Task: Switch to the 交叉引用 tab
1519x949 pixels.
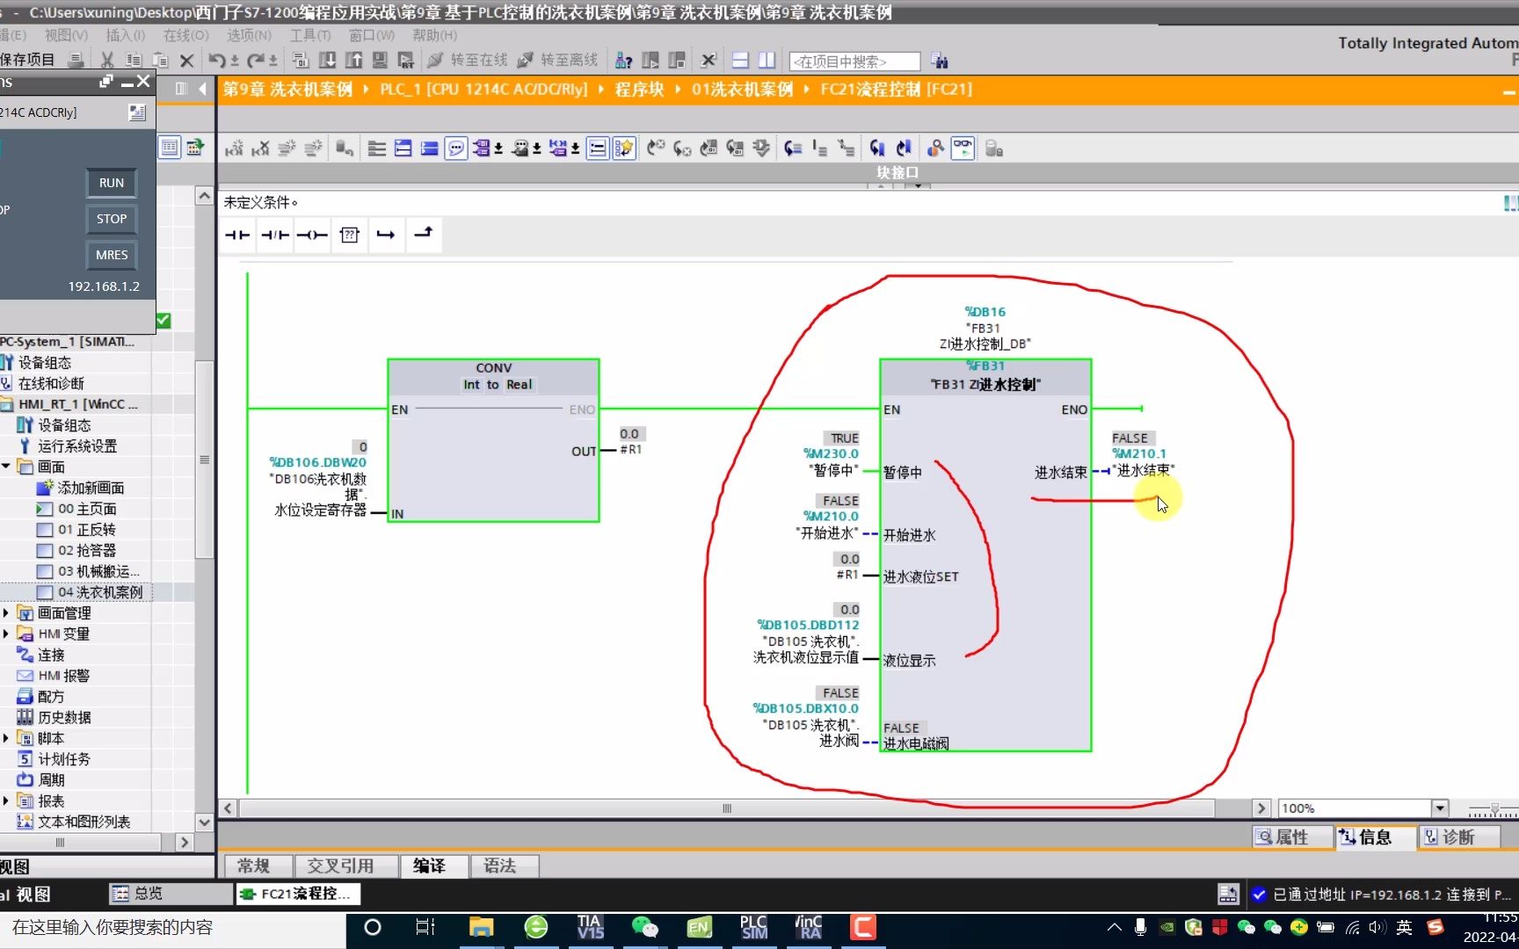Action: (340, 866)
